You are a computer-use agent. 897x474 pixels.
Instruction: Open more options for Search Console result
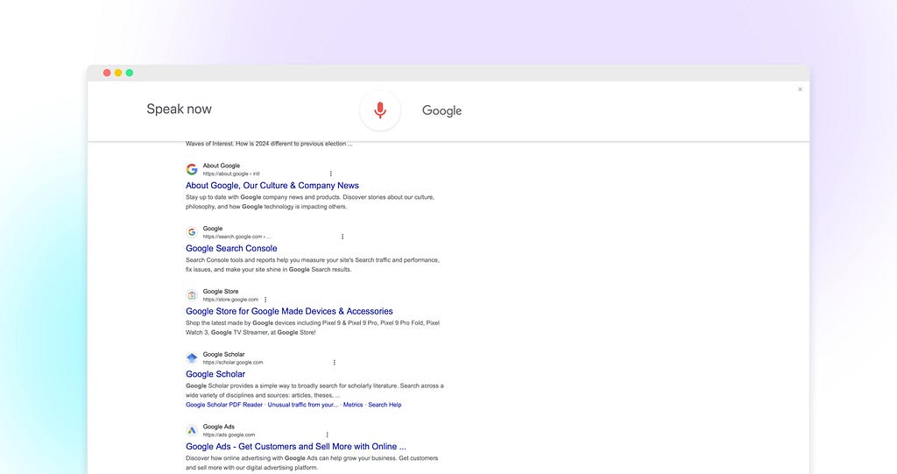click(343, 237)
